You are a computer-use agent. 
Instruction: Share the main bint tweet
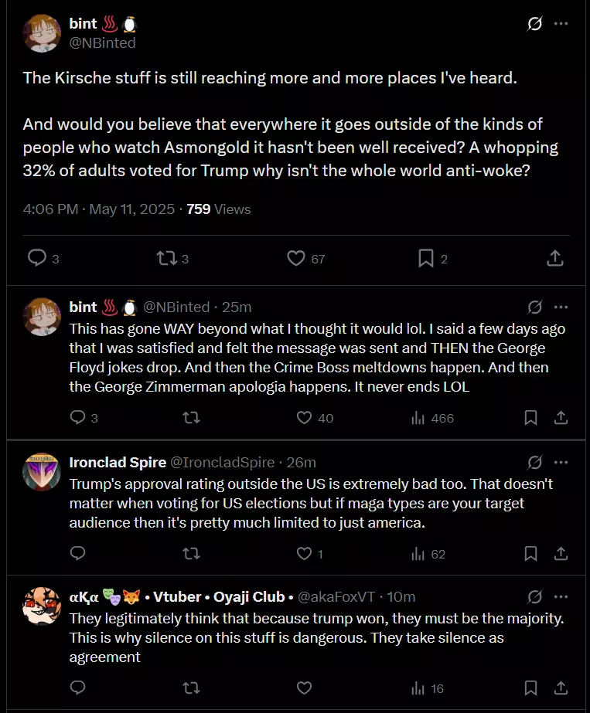point(555,258)
